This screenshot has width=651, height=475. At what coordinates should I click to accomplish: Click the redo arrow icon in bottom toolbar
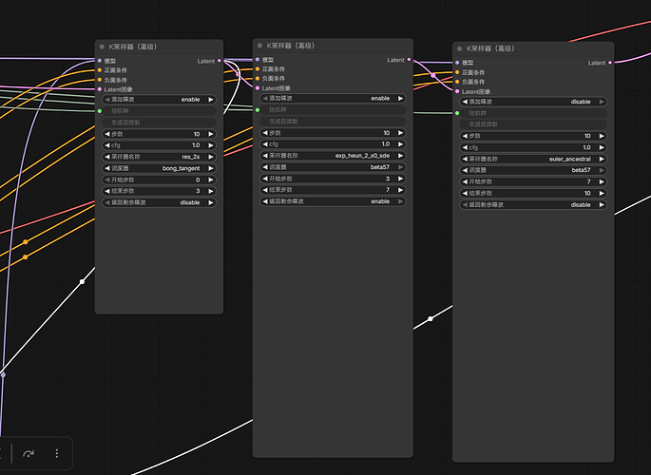click(x=29, y=453)
